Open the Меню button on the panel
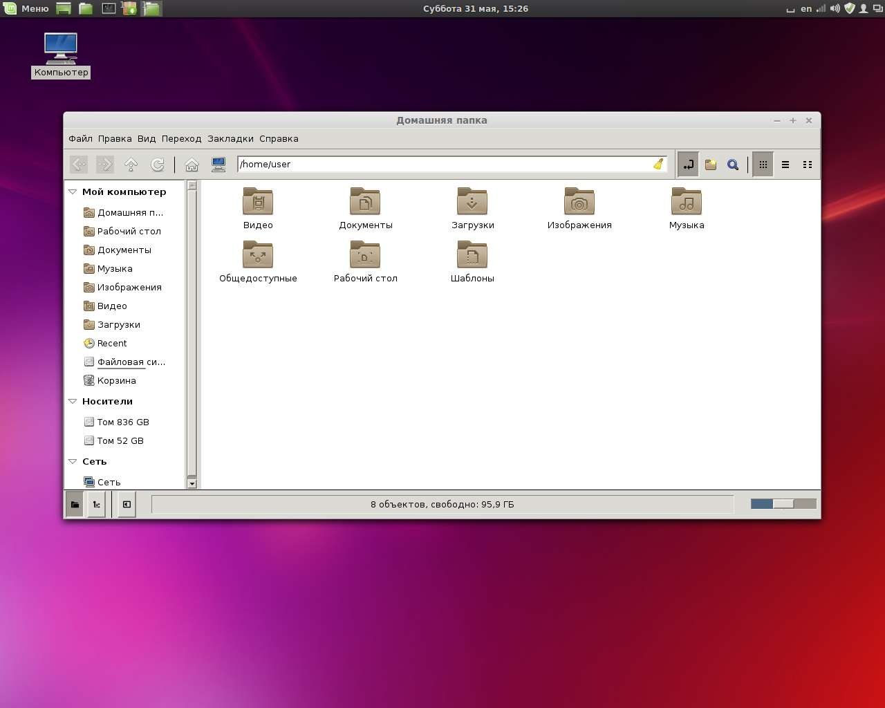This screenshot has width=885, height=708. pos(26,9)
